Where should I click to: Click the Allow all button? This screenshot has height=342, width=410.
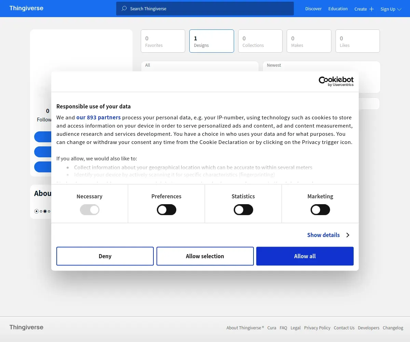pyautogui.click(x=305, y=256)
